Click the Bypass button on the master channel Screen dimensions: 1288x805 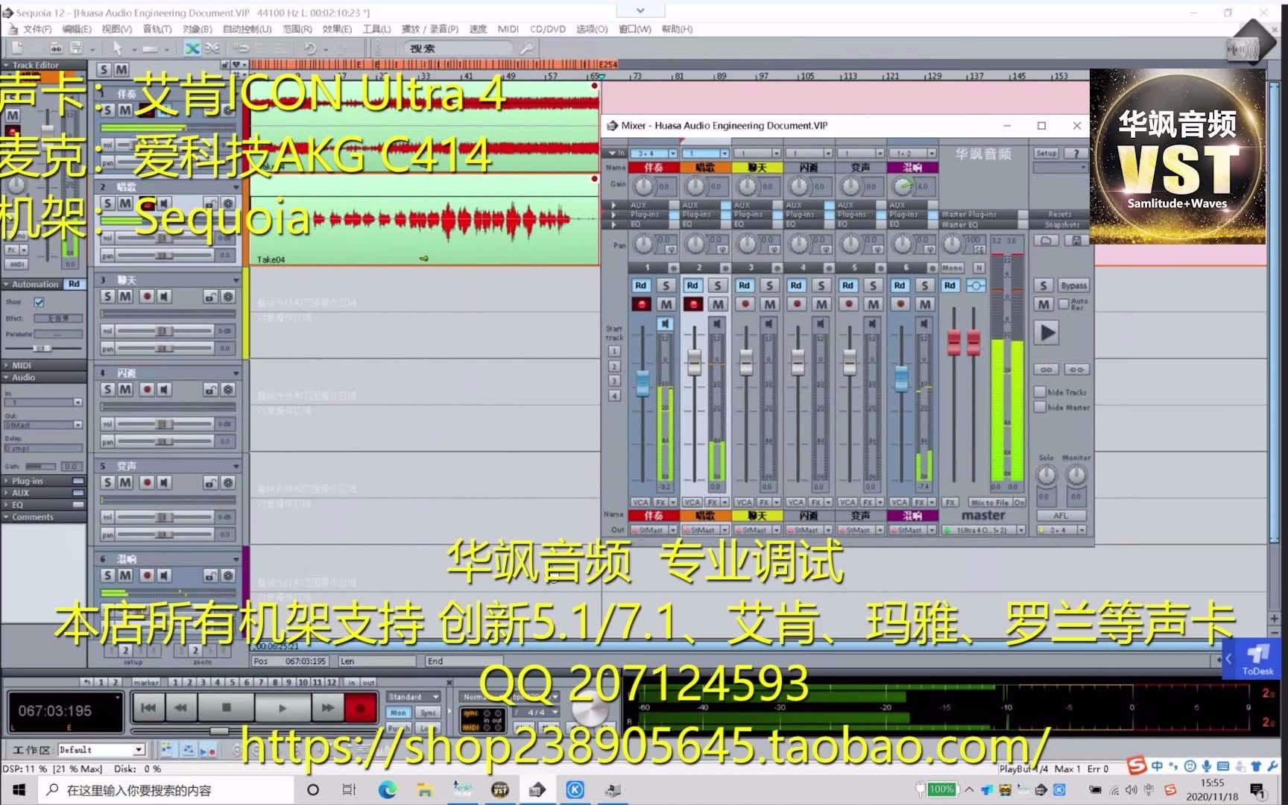1075,285
